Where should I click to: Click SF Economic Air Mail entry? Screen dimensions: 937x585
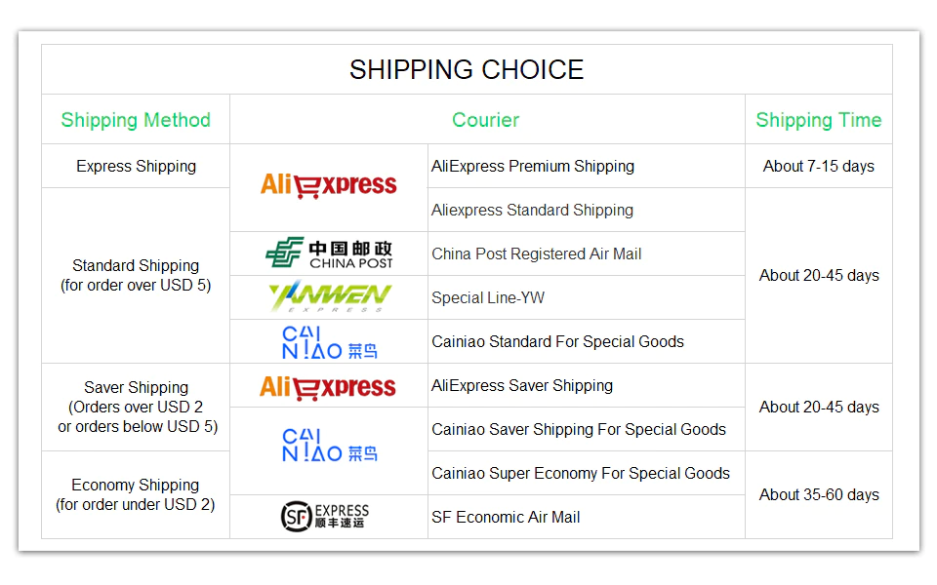pos(506,517)
